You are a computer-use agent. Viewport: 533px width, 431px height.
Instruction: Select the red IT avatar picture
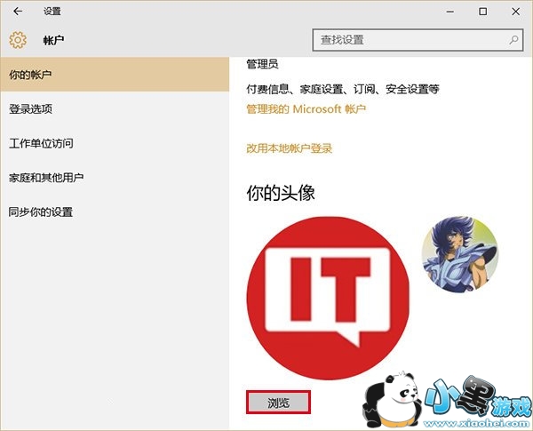328,299
